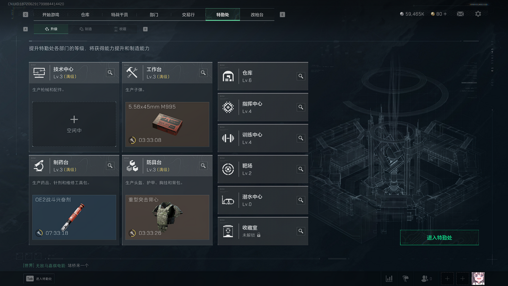Open the 改枪台 tab

pos(257,15)
